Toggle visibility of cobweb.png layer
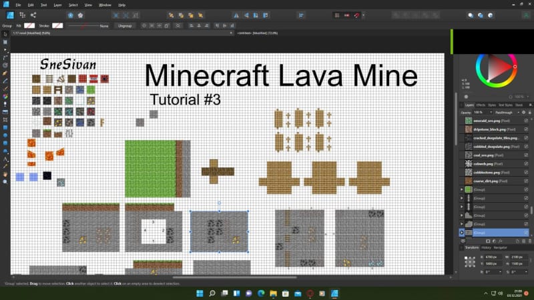 coord(526,164)
